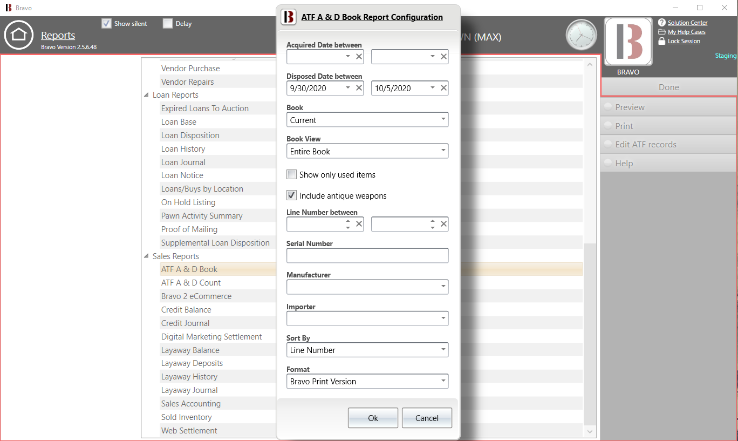Click the Bravo logo tile
738x441 pixels.
point(628,42)
